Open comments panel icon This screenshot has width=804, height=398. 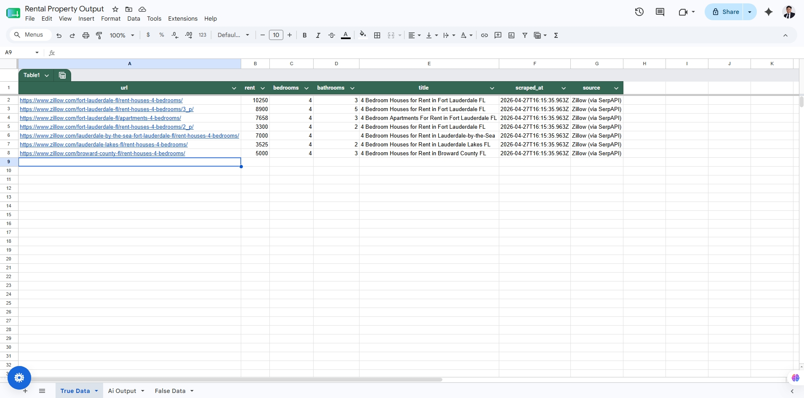[x=660, y=12]
